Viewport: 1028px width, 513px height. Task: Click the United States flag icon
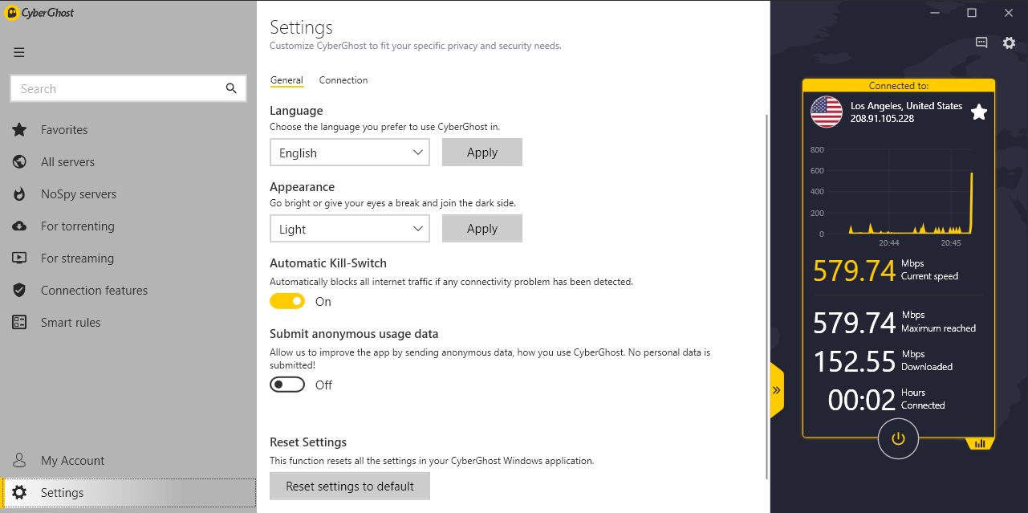click(827, 112)
